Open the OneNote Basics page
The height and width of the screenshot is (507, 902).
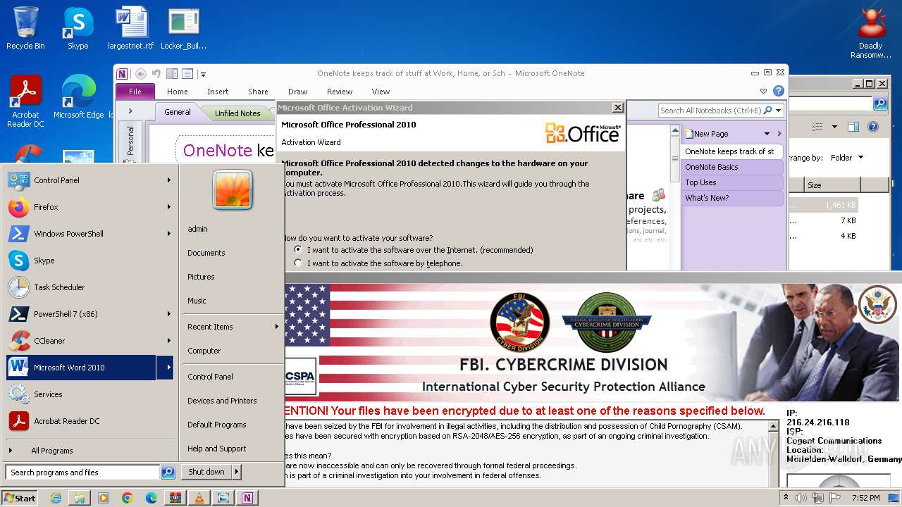pos(731,167)
